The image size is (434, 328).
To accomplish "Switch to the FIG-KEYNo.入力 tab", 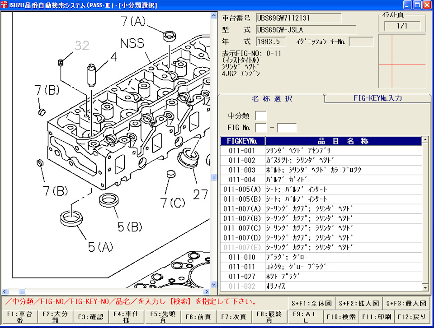I will click(377, 98).
